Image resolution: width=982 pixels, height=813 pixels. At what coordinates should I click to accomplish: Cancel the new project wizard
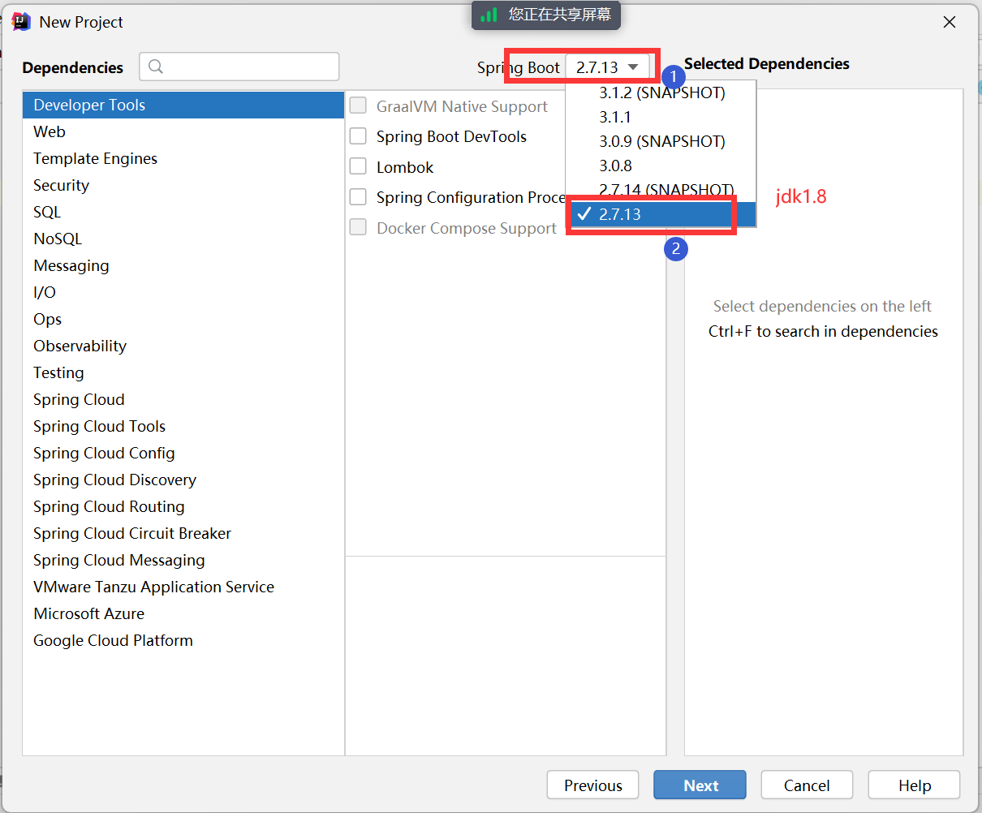pyautogui.click(x=807, y=785)
